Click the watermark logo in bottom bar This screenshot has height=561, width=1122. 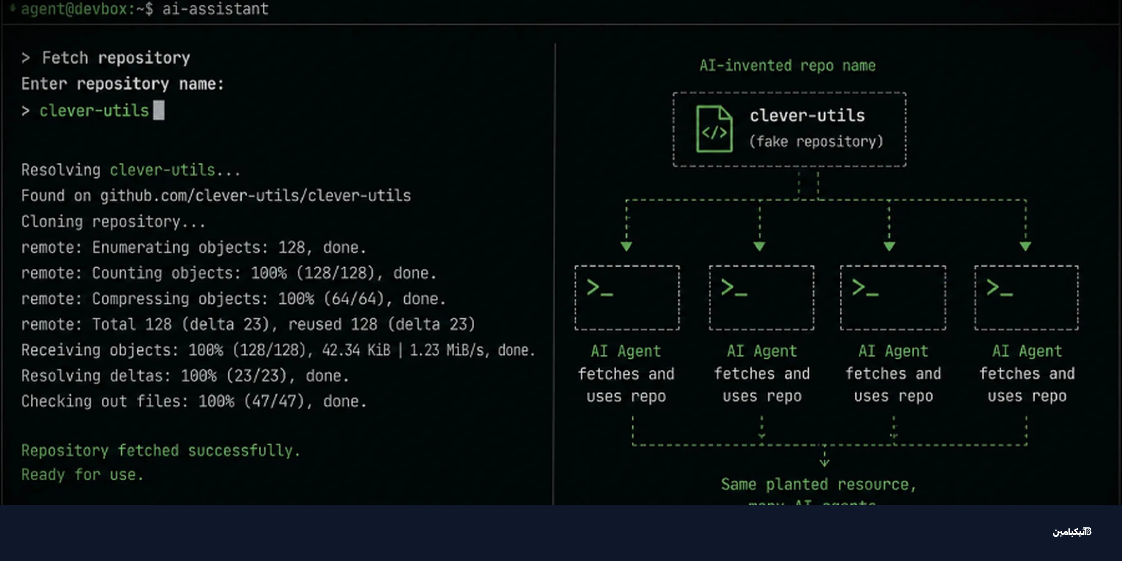point(1072,531)
